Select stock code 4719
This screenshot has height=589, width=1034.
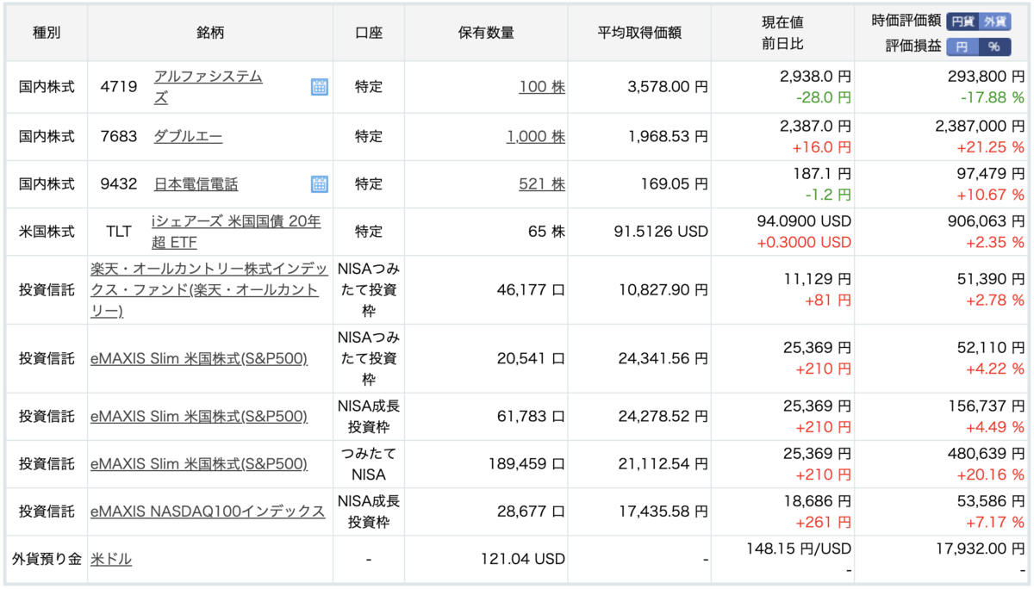(121, 87)
